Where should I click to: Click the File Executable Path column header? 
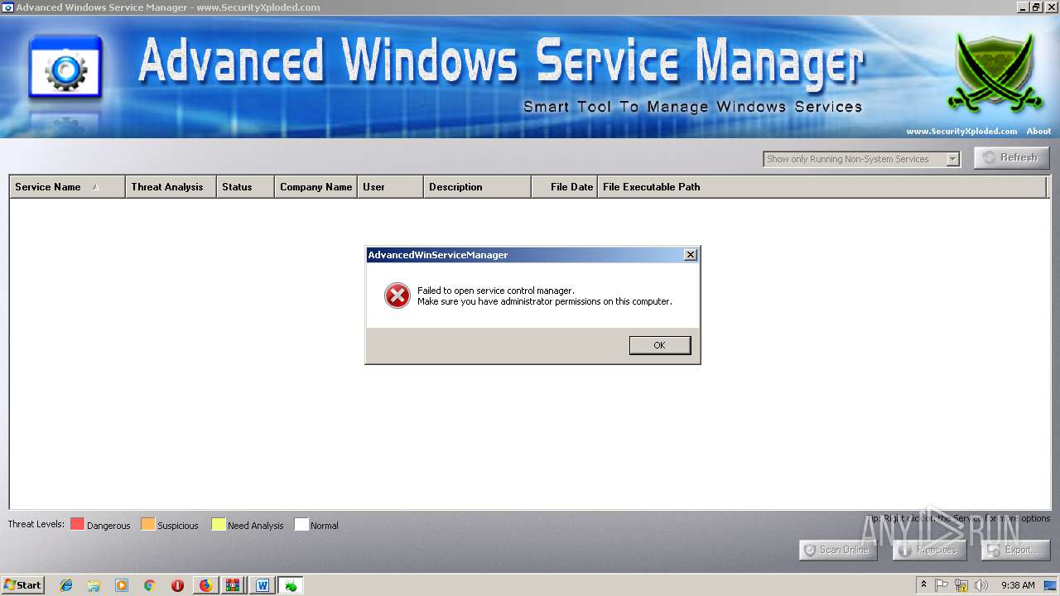(821, 187)
